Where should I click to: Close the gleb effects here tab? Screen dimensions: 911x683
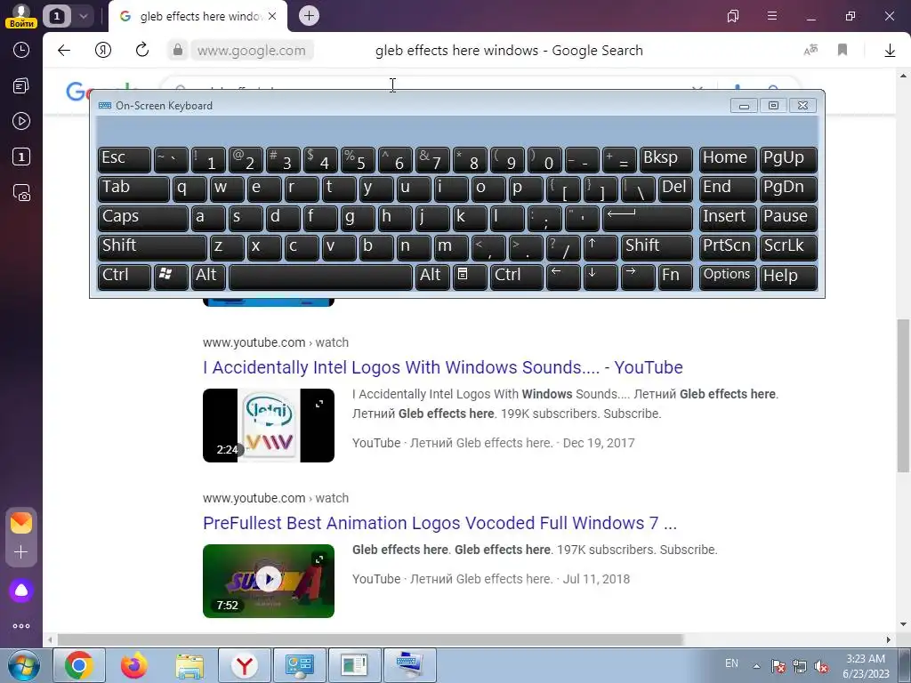pos(272,16)
